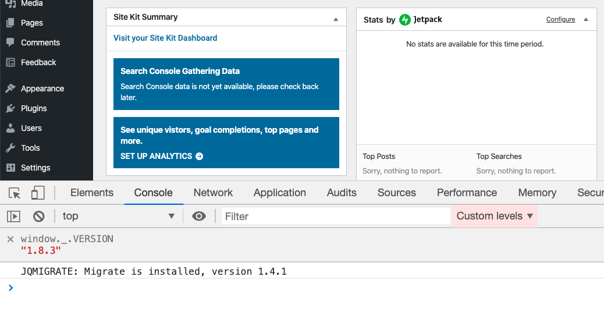
Task: Switch to the Network tab
Action: click(x=213, y=193)
